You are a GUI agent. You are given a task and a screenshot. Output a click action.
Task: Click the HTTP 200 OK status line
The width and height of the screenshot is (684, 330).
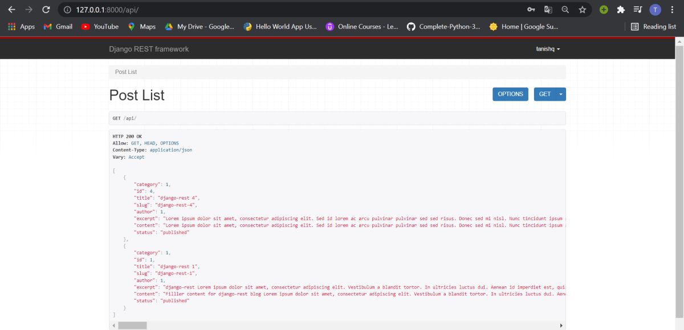point(127,137)
